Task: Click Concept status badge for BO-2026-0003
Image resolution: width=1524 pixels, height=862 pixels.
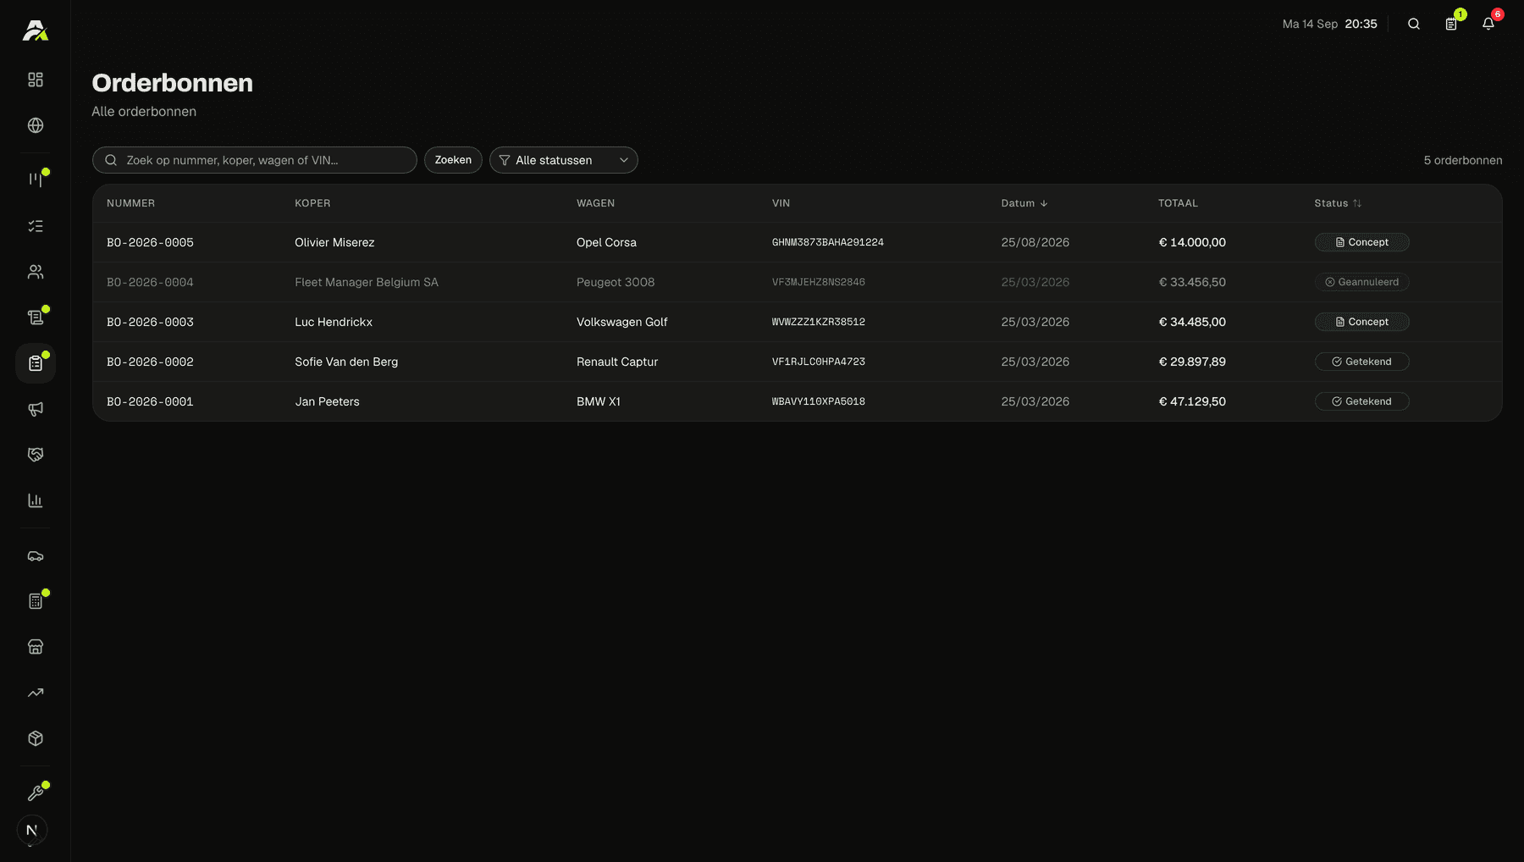Action: [1361, 322]
